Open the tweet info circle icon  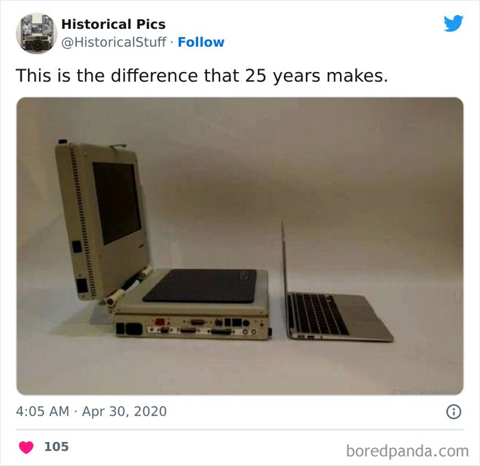coord(454,412)
